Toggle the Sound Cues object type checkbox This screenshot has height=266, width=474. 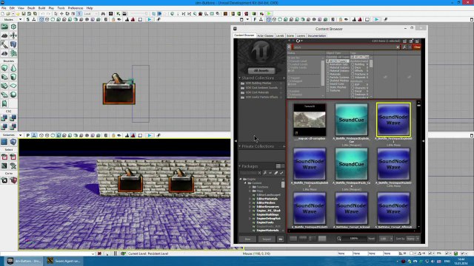pyautogui.click(x=327, y=83)
